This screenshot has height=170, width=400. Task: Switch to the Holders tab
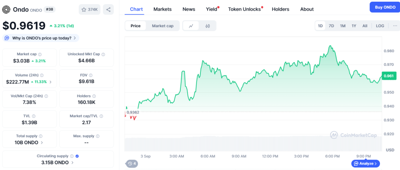(x=280, y=9)
